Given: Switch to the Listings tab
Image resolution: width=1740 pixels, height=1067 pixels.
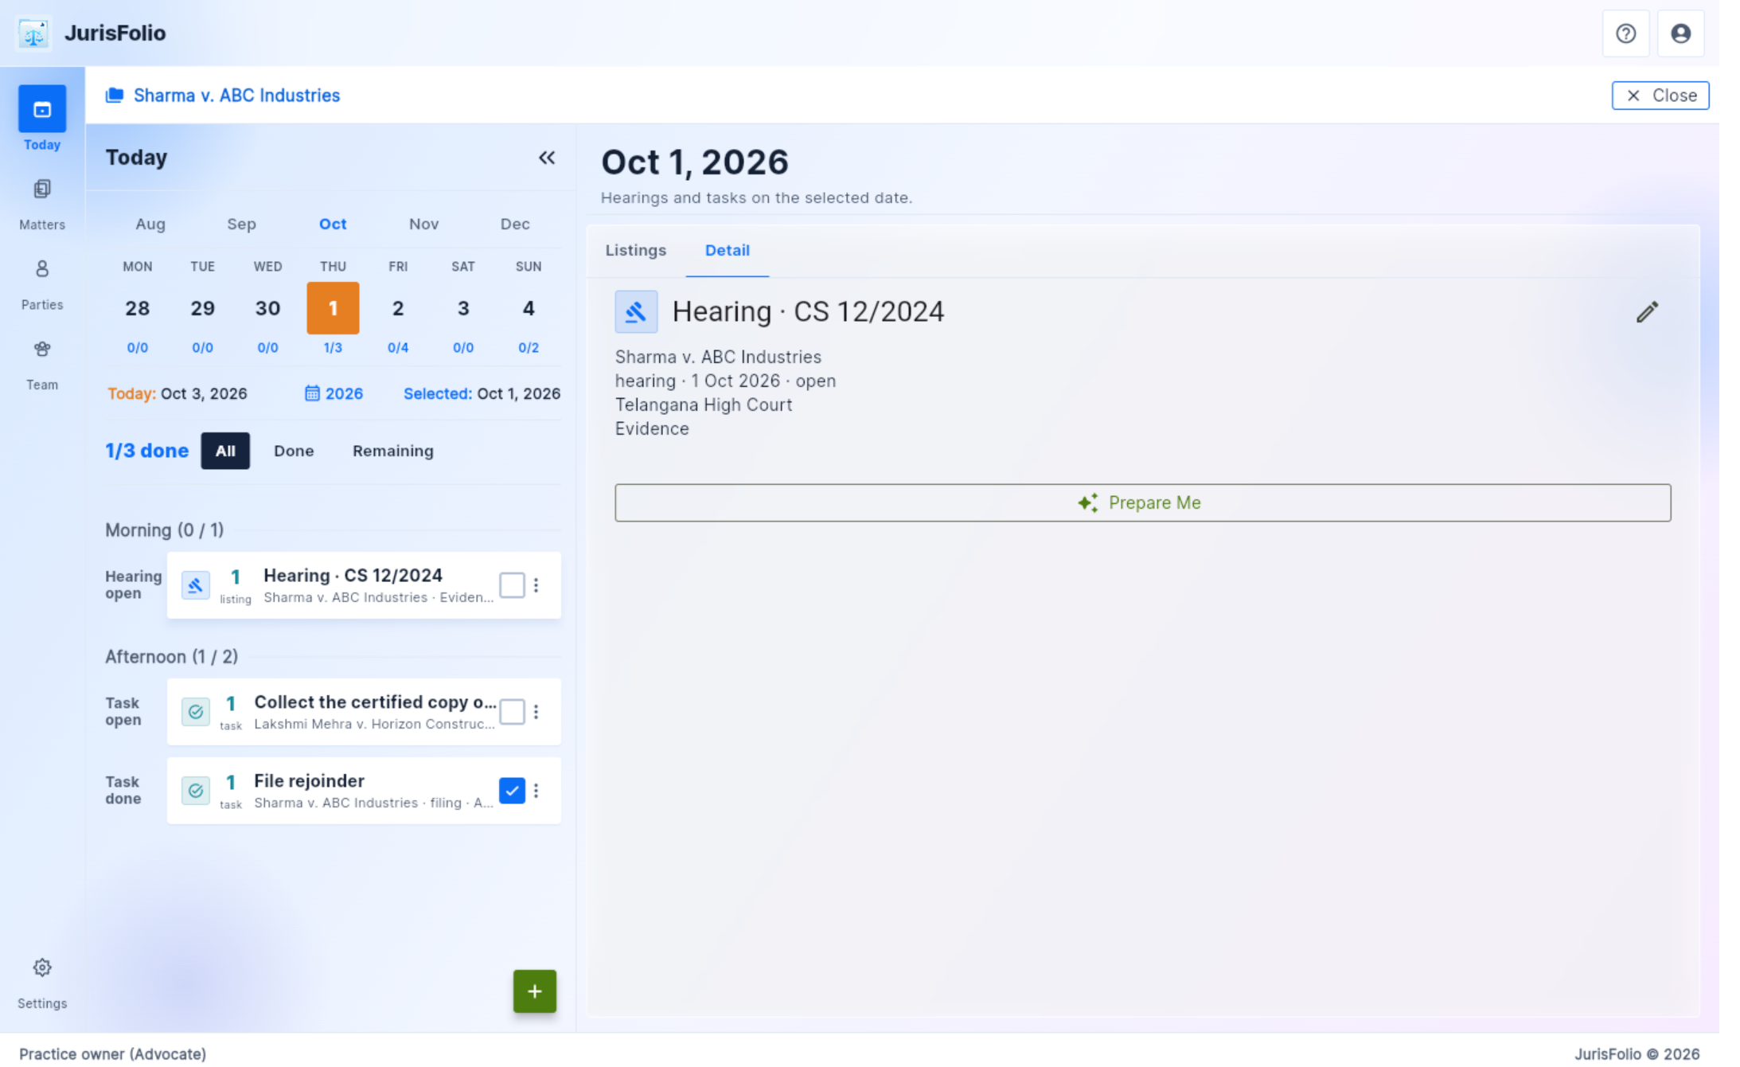Looking at the screenshot, I should (635, 250).
